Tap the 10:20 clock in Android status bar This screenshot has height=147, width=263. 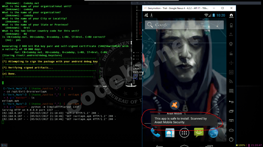click(221, 15)
